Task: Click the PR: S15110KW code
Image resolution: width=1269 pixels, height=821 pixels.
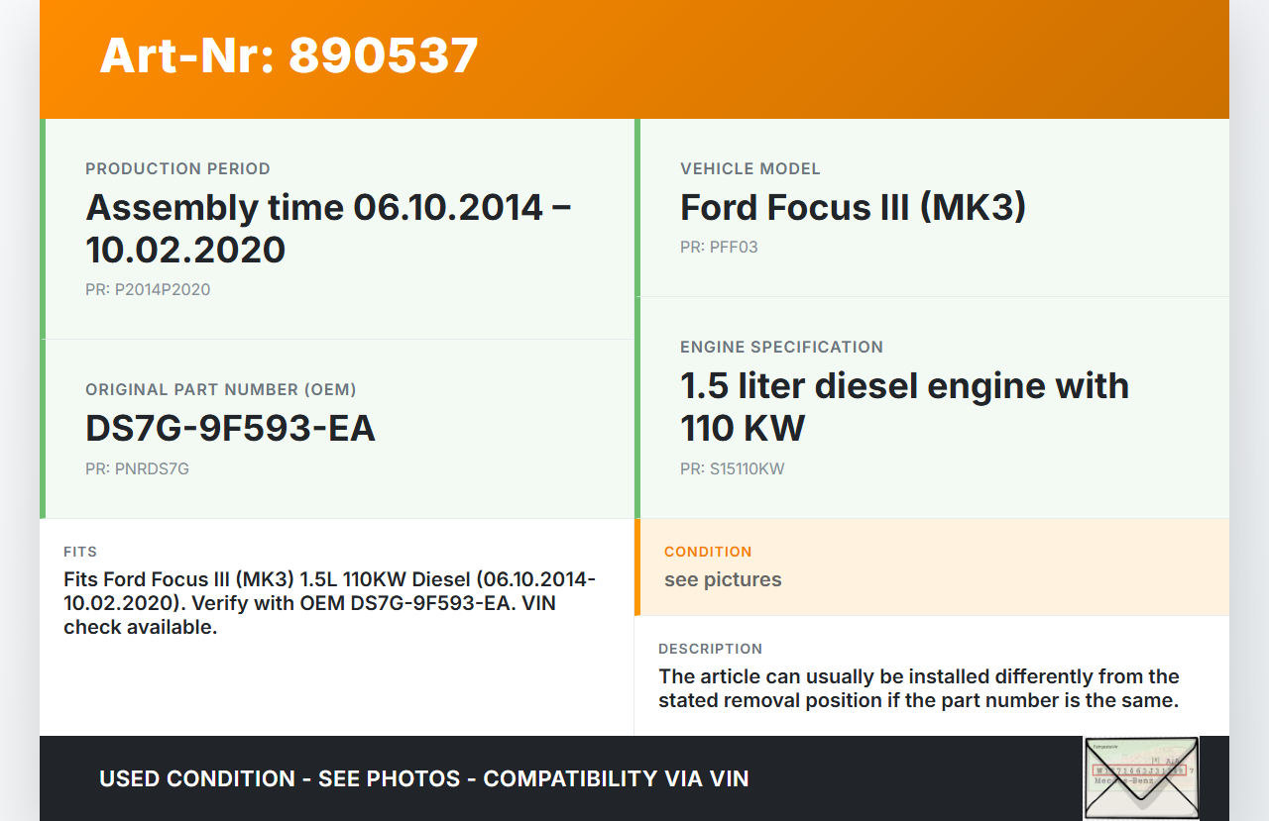Action: [x=732, y=469]
